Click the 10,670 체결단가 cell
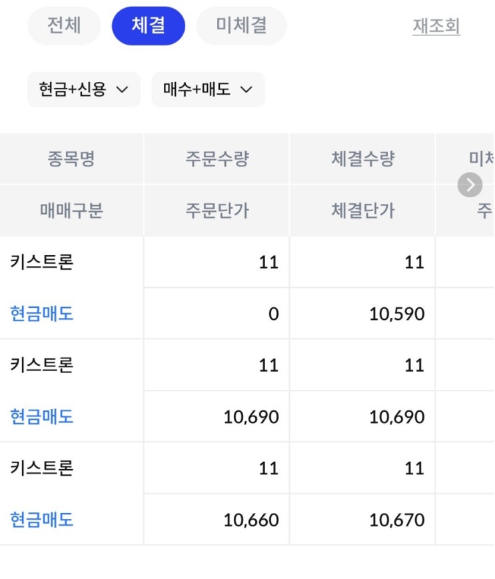The image size is (495, 579). coord(396,520)
